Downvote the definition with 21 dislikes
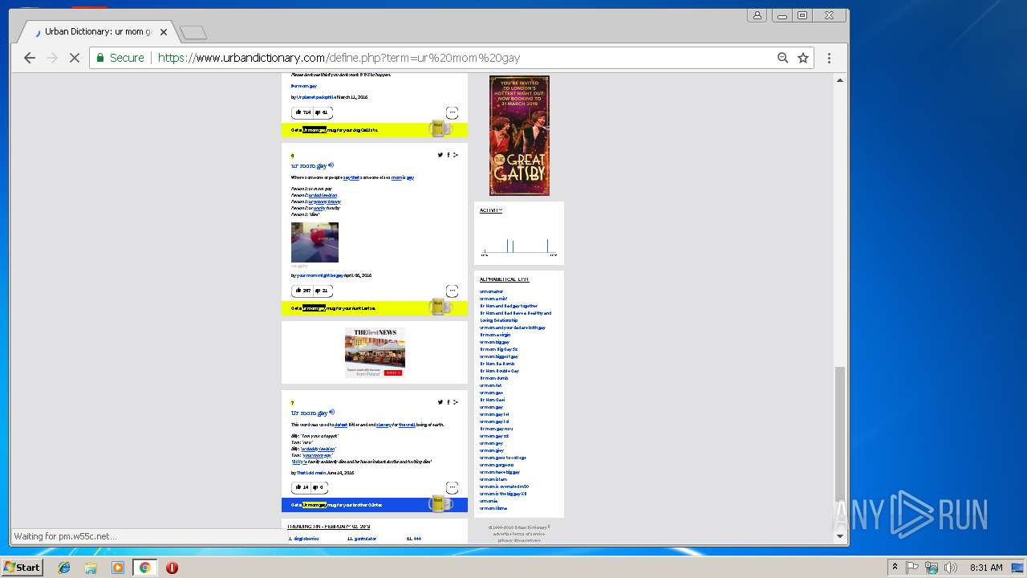 [322, 291]
